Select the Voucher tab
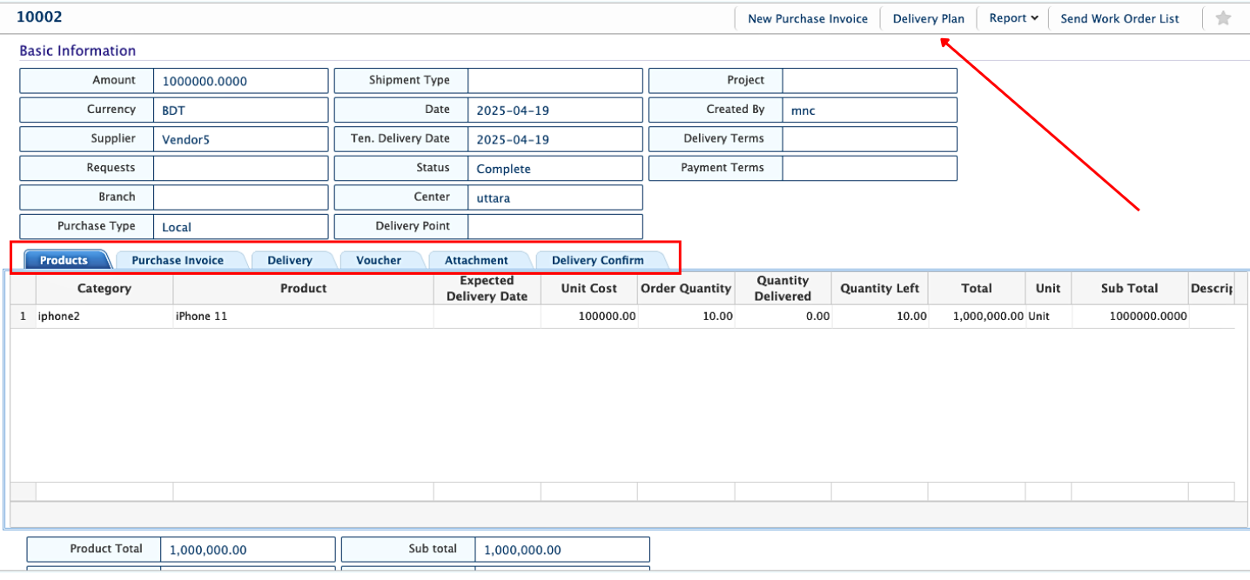The image size is (1250, 580). pos(379,260)
